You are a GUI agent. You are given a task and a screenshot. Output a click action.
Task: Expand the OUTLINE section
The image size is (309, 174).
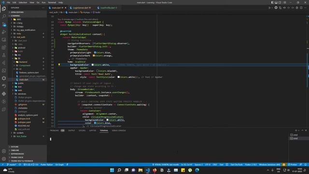[x=27, y=147]
